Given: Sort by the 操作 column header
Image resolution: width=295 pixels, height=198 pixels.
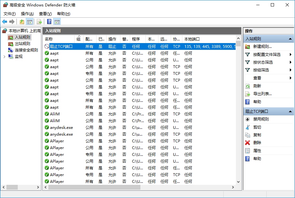Looking at the screenshot, I should pos(113,39).
